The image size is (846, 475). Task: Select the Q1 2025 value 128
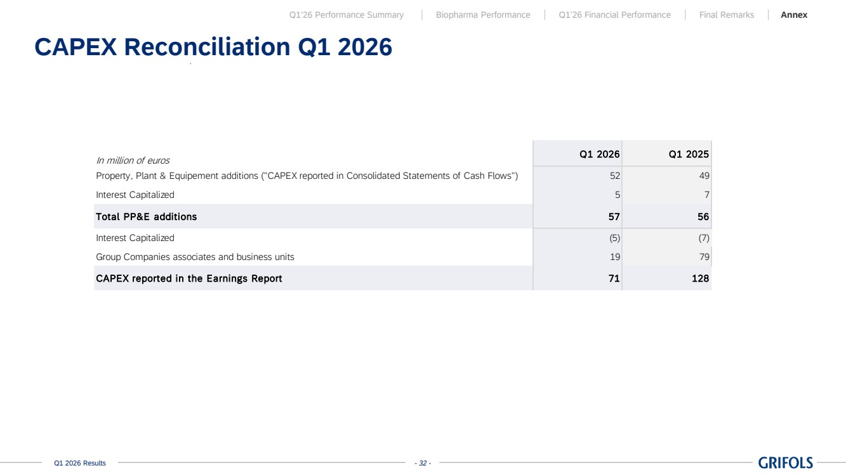[700, 278]
